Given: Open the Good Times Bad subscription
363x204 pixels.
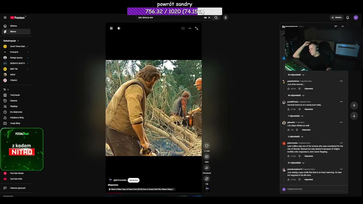Looking at the screenshot, I should (16, 46).
